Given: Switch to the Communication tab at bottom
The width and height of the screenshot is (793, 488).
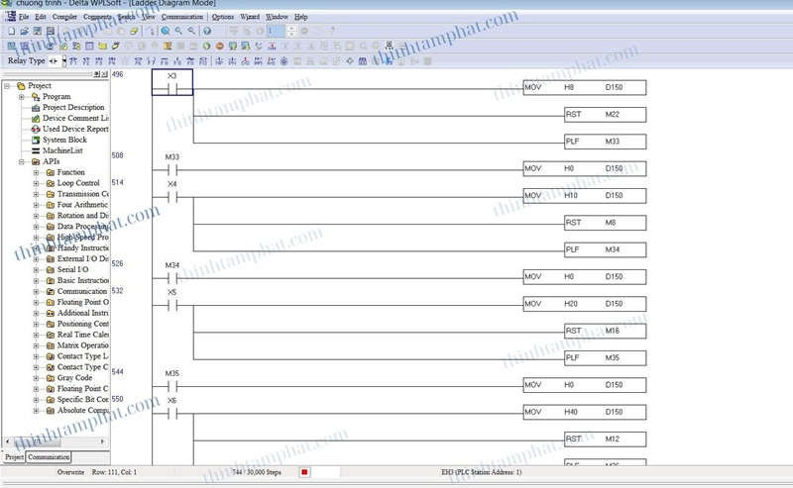Looking at the screenshot, I should (49, 457).
